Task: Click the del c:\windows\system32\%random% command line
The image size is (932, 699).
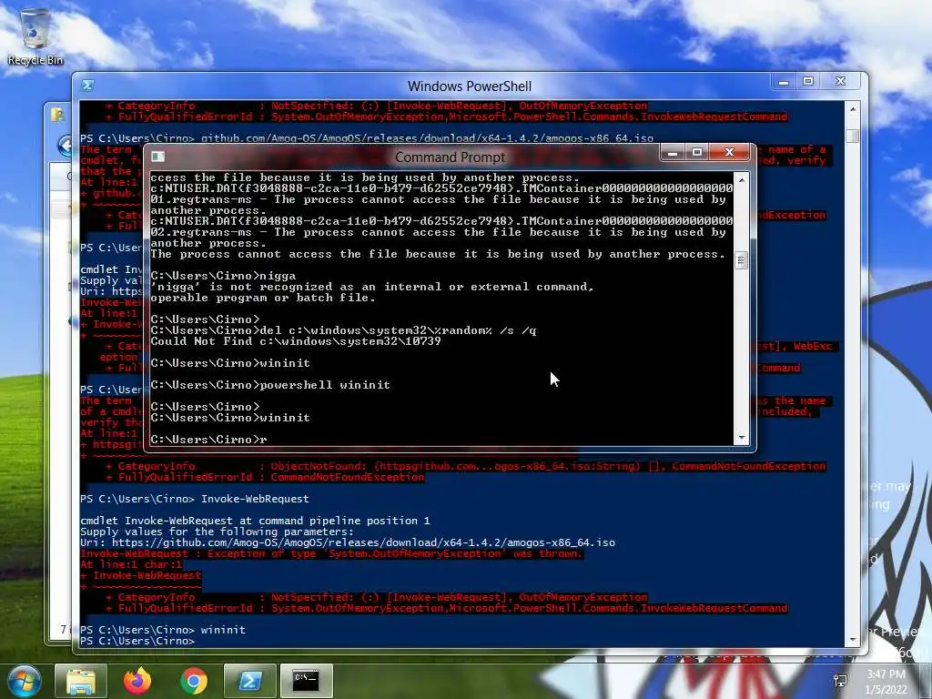Action: pos(343,330)
